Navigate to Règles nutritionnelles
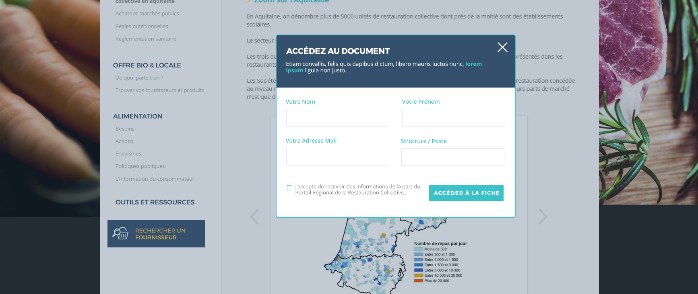698x294 pixels. tap(142, 27)
